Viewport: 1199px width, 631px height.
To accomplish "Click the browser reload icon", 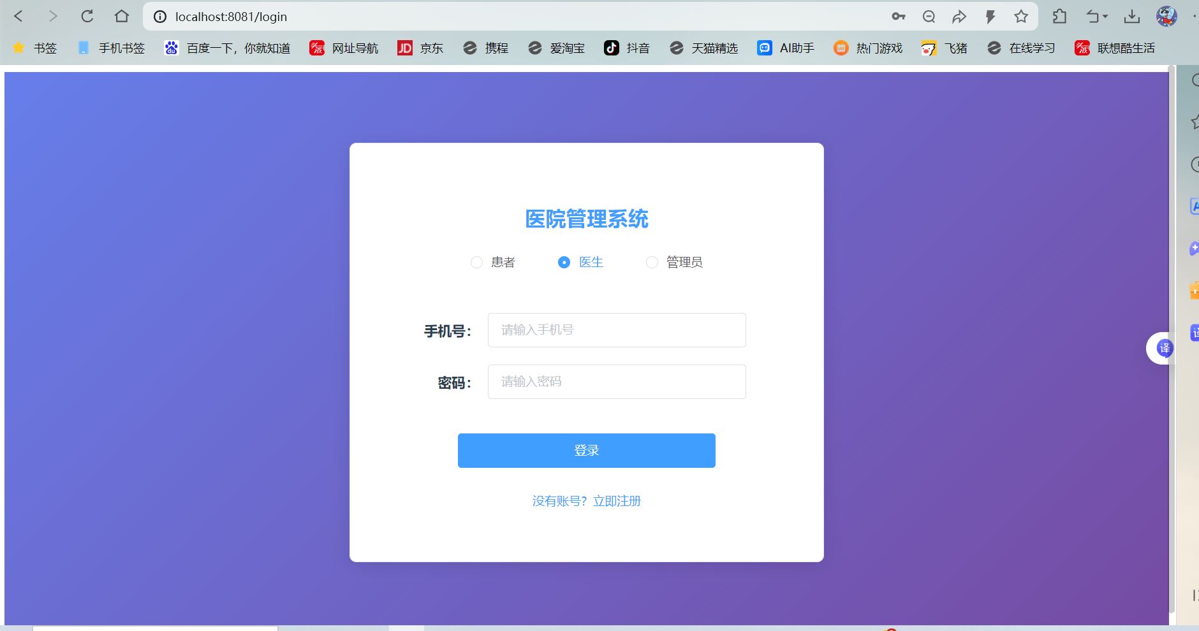I will click(x=87, y=17).
